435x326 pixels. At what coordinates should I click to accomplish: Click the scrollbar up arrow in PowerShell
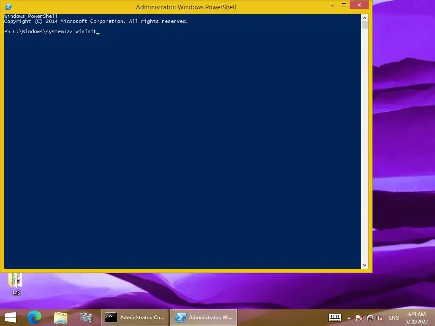tap(364, 18)
